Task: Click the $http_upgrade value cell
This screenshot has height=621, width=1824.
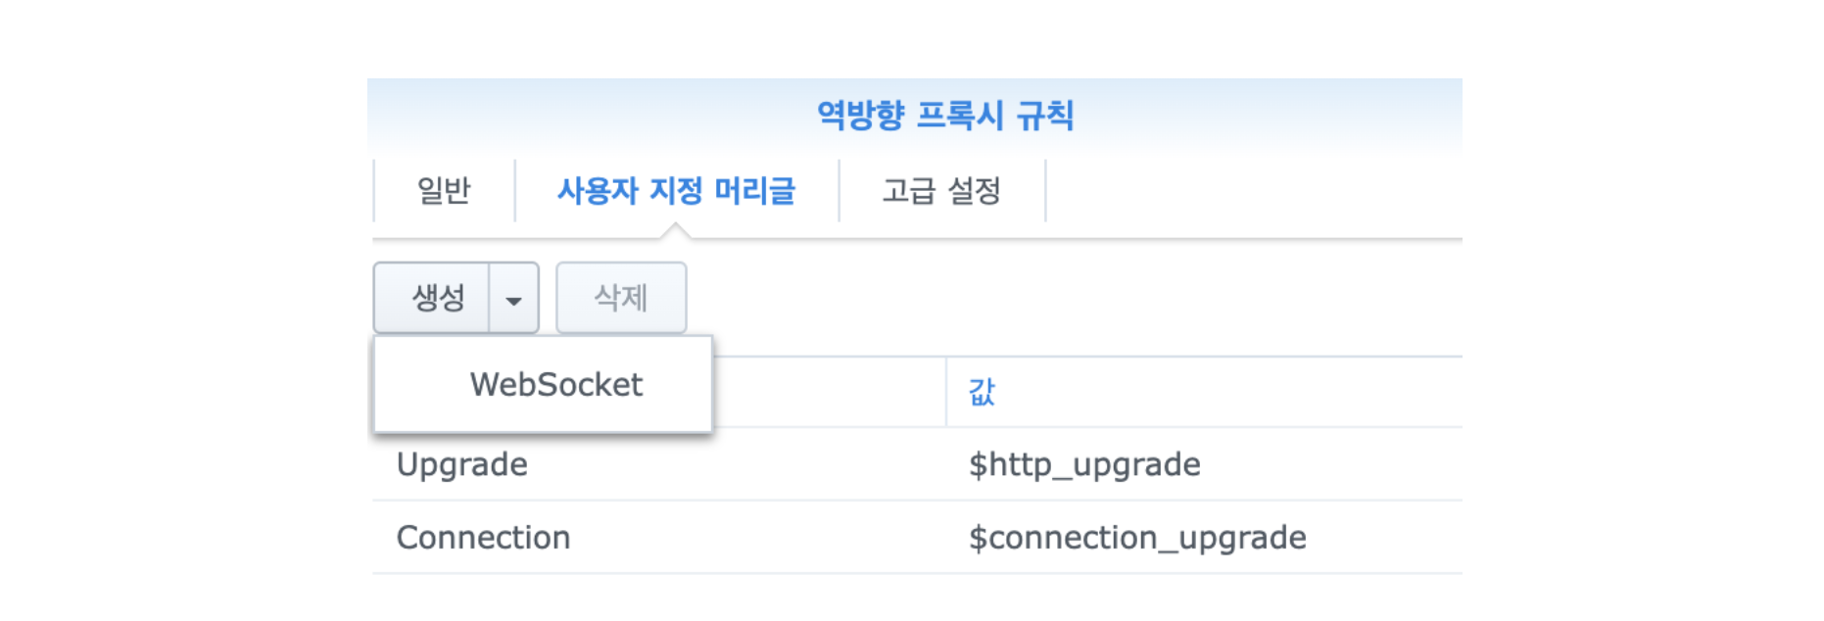Action: 1084,464
